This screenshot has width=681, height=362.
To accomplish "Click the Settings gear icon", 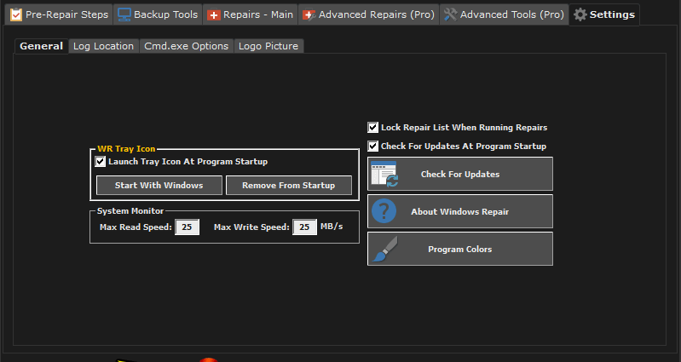I will [580, 14].
